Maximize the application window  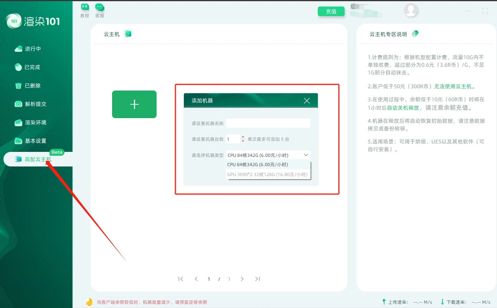(485, 11)
